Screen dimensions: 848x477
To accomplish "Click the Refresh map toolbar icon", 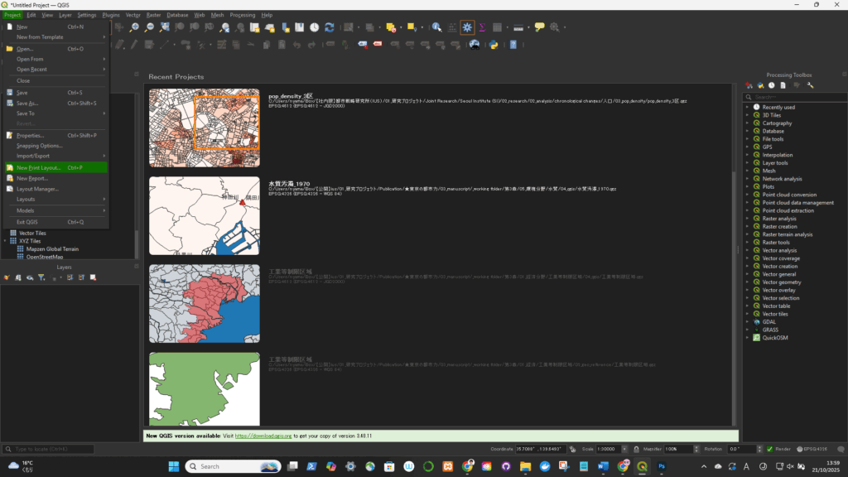I will click(x=331, y=27).
